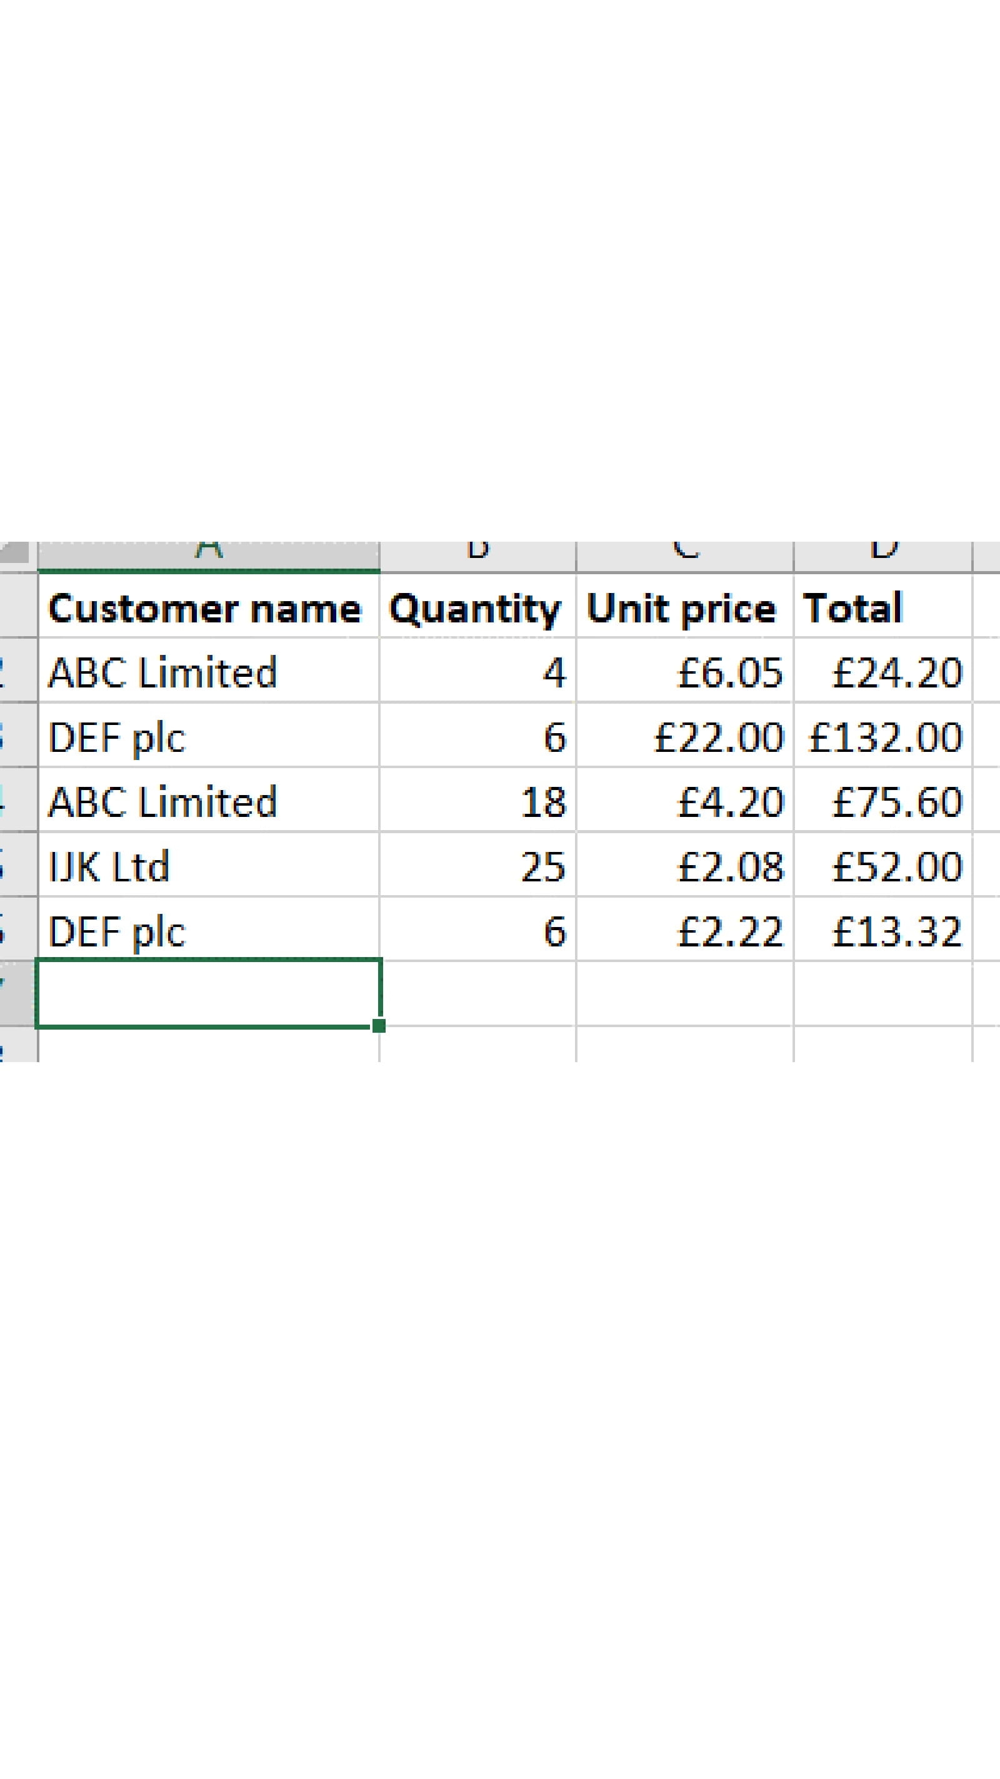The width and height of the screenshot is (1000, 1779).
Task: Select the Unit price header cell
Action: click(684, 609)
